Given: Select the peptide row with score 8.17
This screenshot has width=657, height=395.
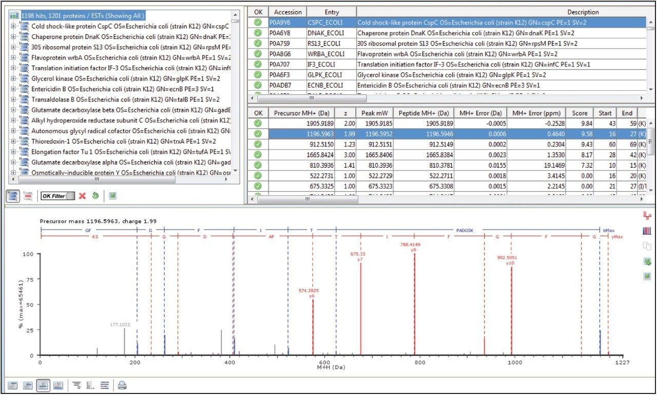Looking at the screenshot, I should (x=447, y=155).
